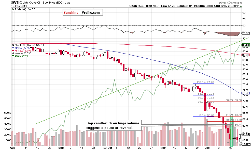The width and height of the screenshot is (252, 150).
Task: Click the volume bars icon in legend
Action: pos(13,53)
